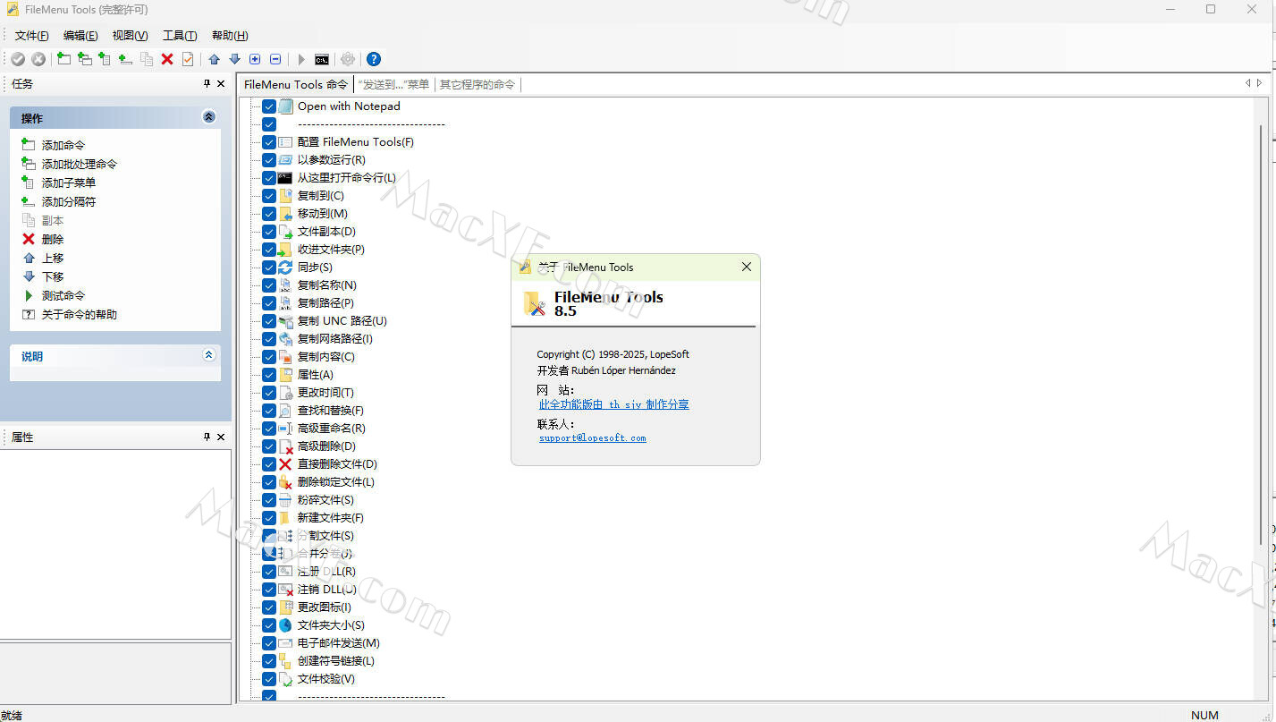The height and width of the screenshot is (722, 1276).
Task: Toggle the 移动到(M) checkbox
Action: (x=269, y=214)
